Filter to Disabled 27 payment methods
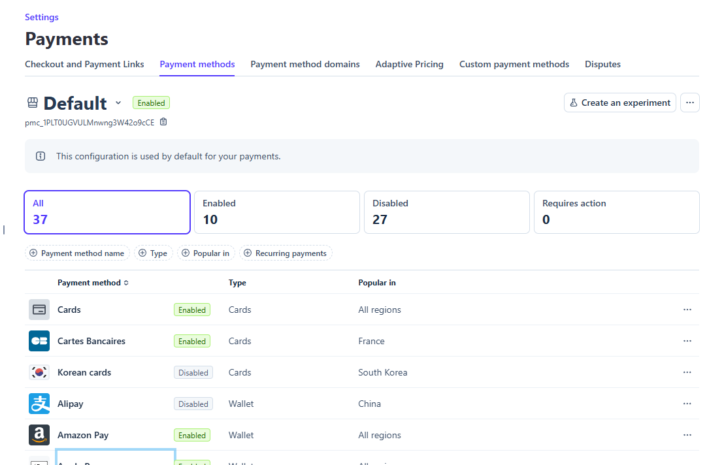724x465 pixels. click(x=447, y=212)
